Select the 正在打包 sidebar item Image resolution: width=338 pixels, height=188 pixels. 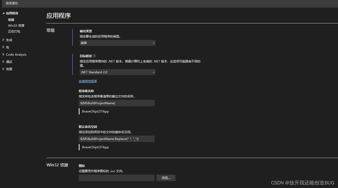14,31
